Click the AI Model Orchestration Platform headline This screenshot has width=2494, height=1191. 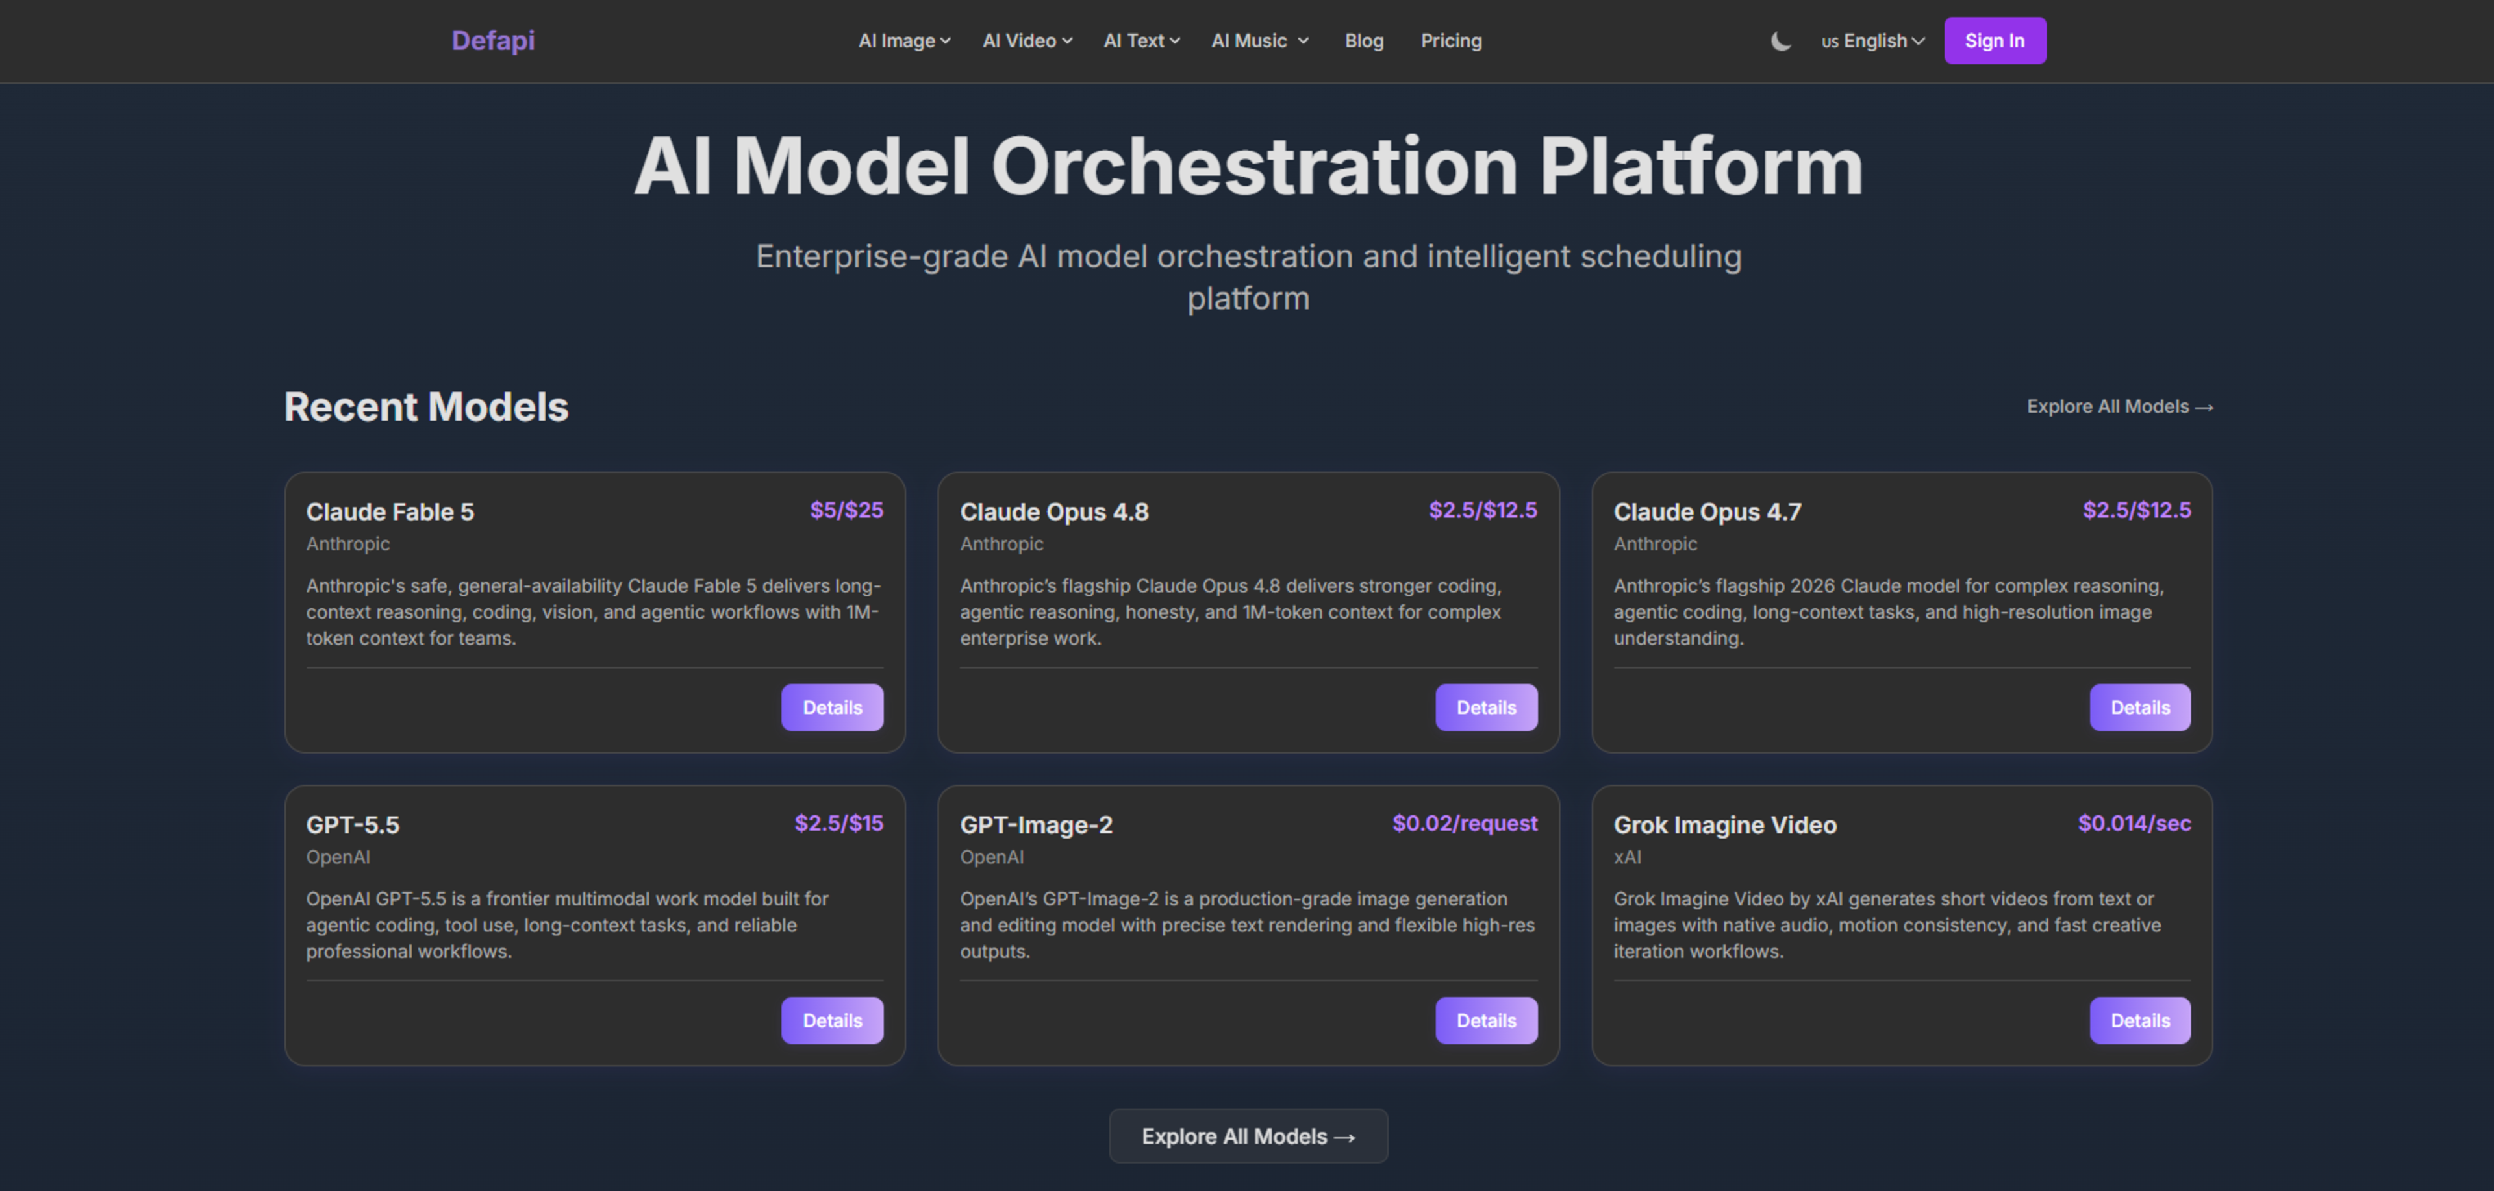click(1248, 166)
